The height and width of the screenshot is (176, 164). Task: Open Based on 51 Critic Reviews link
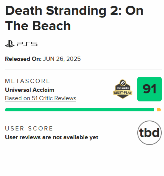tap(41, 98)
